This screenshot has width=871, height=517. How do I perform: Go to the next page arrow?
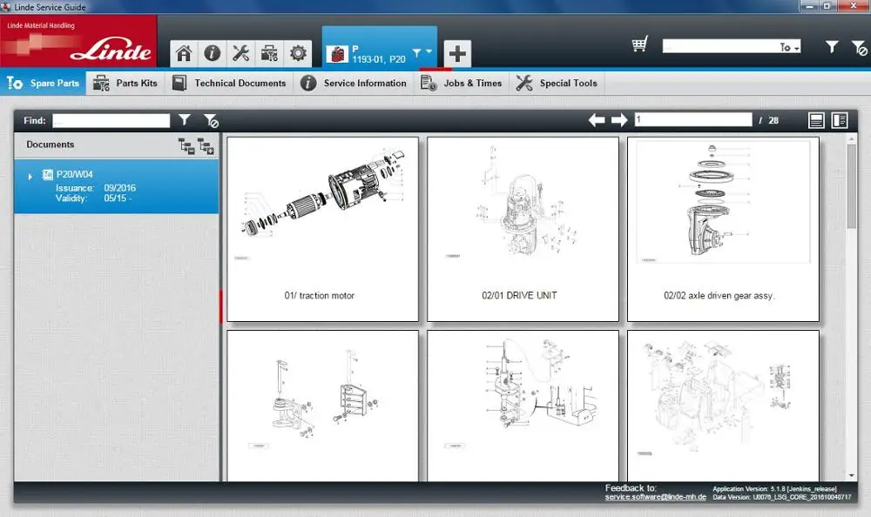pos(619,120)
